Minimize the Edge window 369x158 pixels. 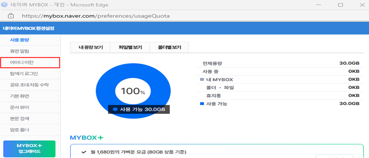[x=318, y=5]
